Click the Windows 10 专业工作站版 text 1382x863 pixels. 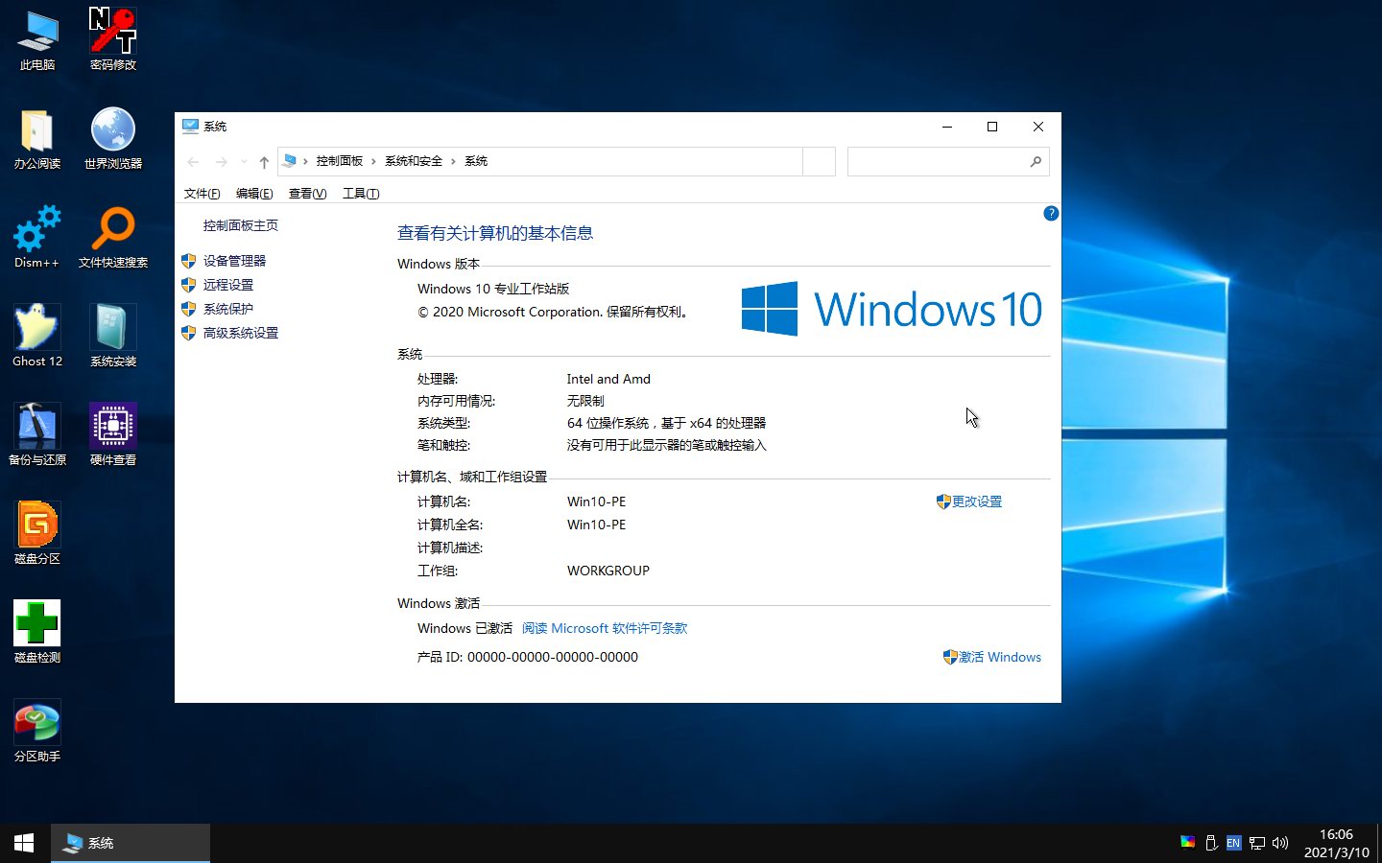pos(493,289)
